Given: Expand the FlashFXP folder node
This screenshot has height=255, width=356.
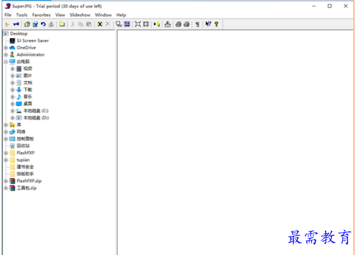Looking at the screenshot, I should point(6,153).
